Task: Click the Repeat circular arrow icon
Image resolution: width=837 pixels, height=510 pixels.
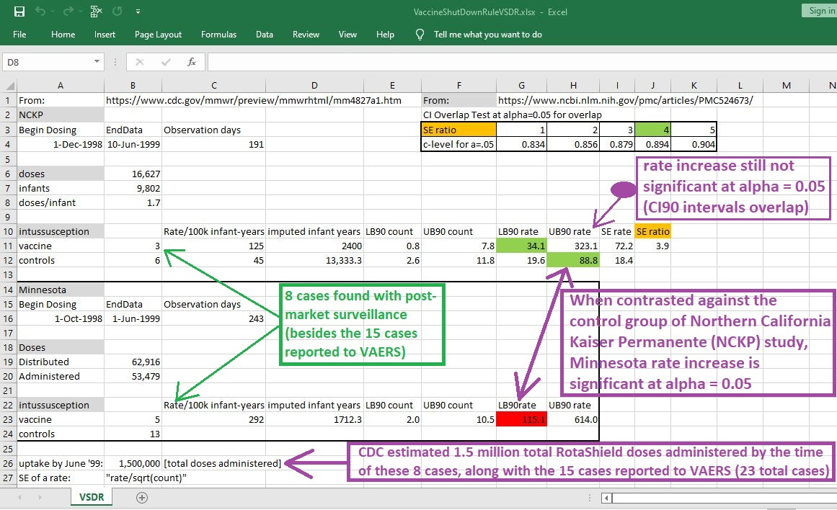Action: pos(117,12)
